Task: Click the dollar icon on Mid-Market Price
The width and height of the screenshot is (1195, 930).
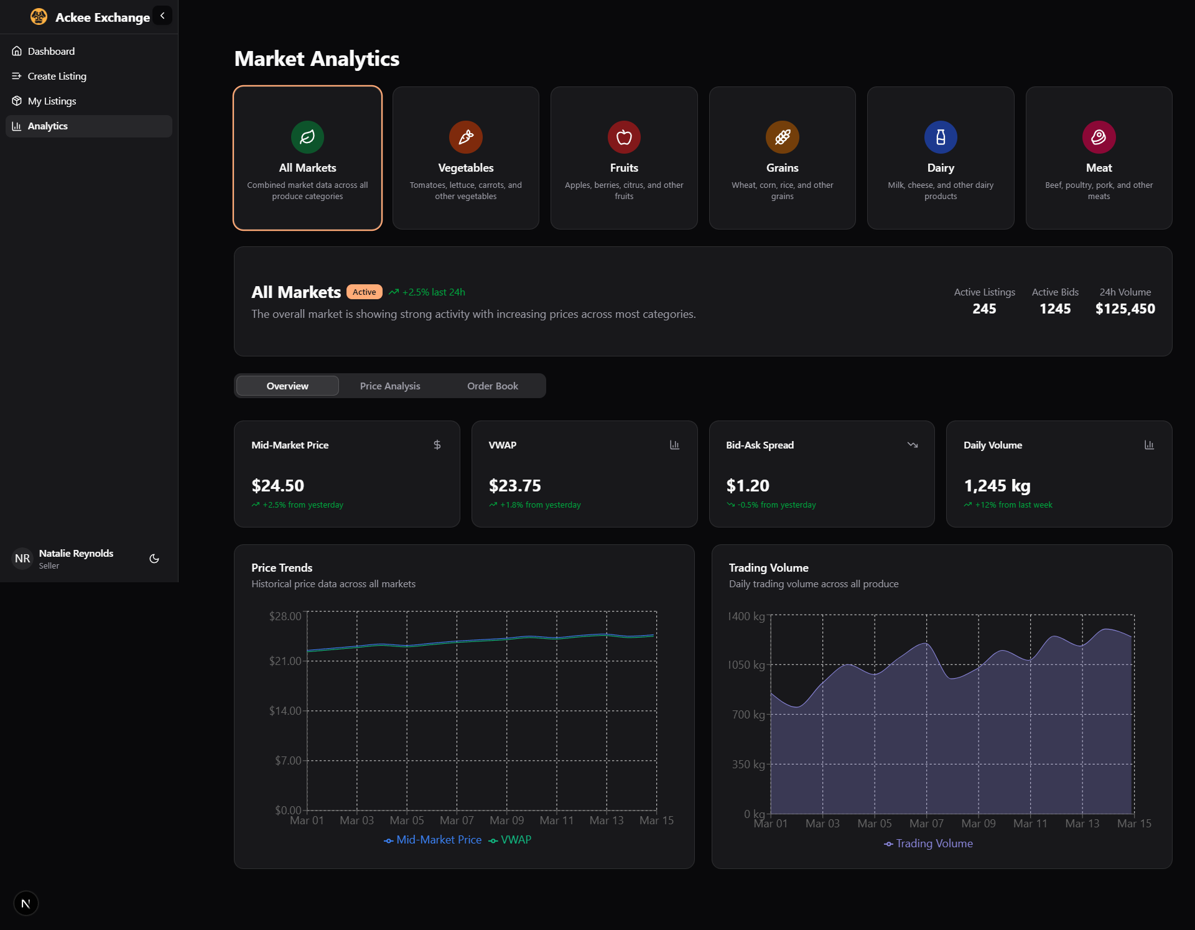Action: [437, 445]
